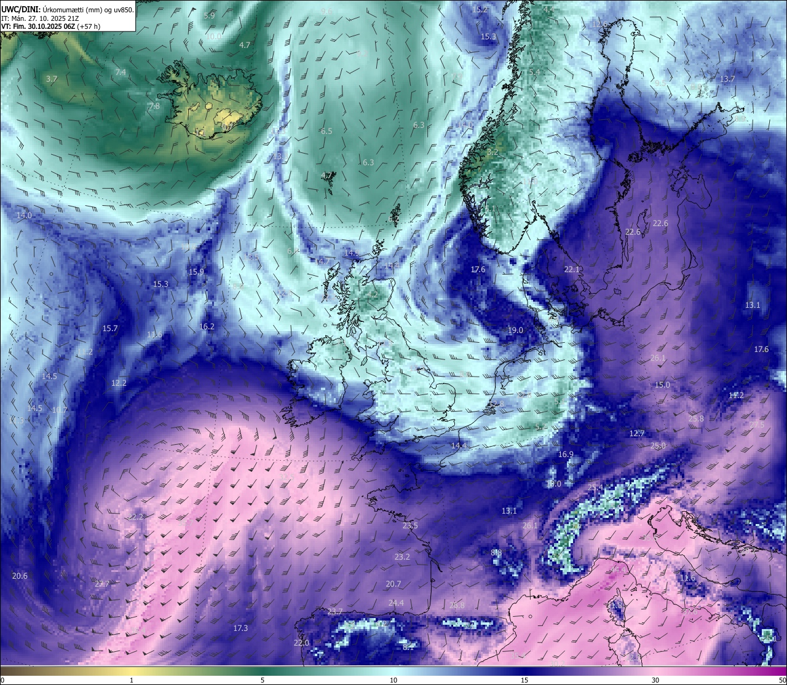The height and width of the screenshot is (685, 787).
Task: Click the 14.4 value near the Channel
Action: [459, 445]
